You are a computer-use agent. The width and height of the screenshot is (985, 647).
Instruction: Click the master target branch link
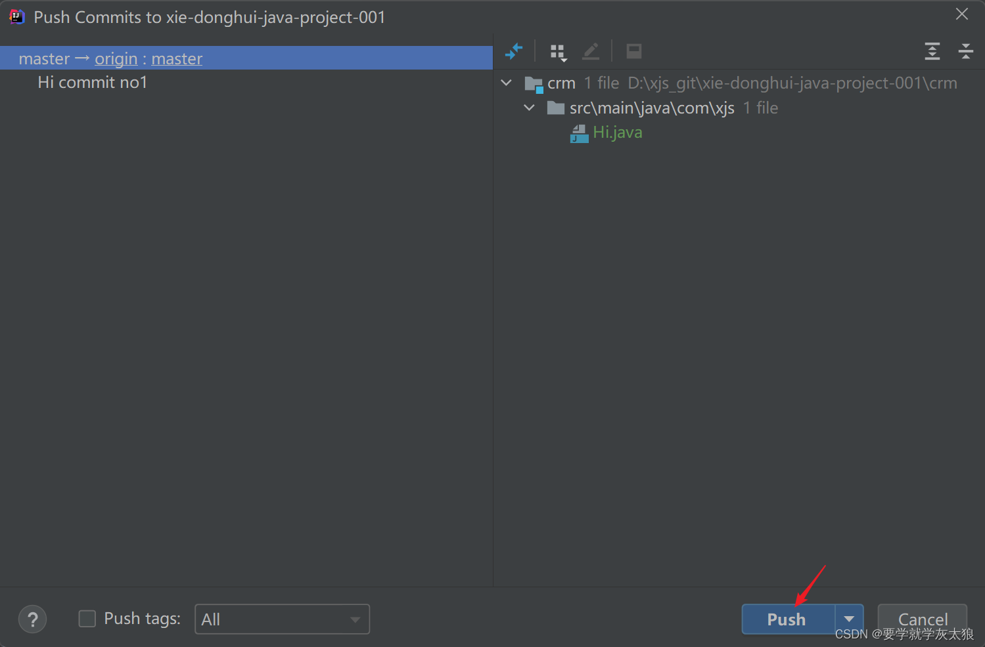[x=177, y=58]
